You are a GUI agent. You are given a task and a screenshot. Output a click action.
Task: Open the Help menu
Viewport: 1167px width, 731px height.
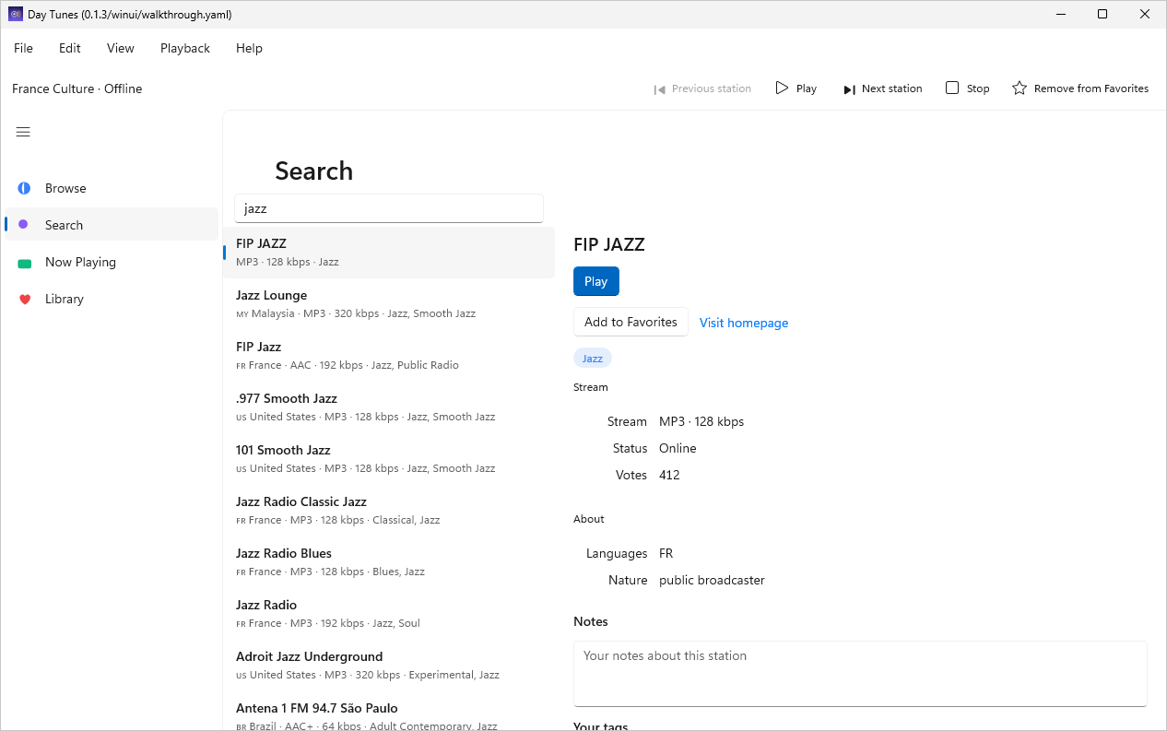(249, 48)
